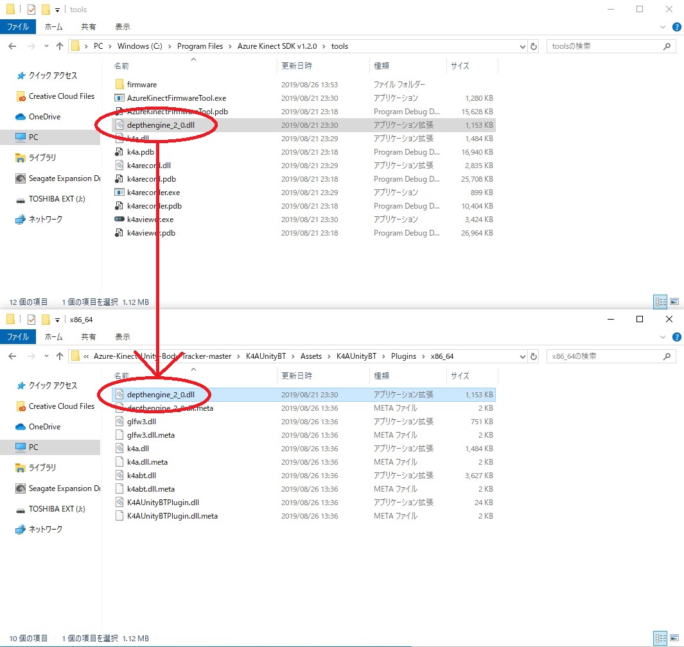684x647 pixels.
Task: Open recent locations dropdown in tools window
Action: point(46,46)
